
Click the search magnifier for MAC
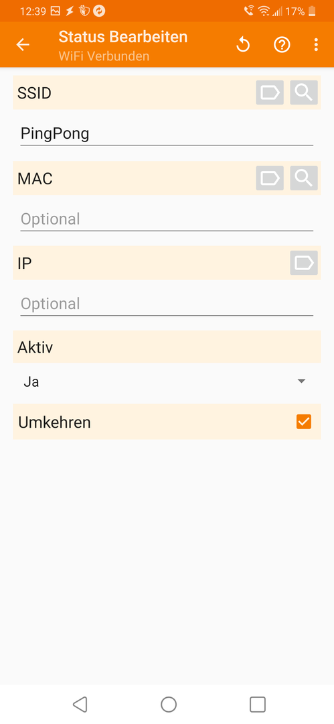click(x=304, y=178)
